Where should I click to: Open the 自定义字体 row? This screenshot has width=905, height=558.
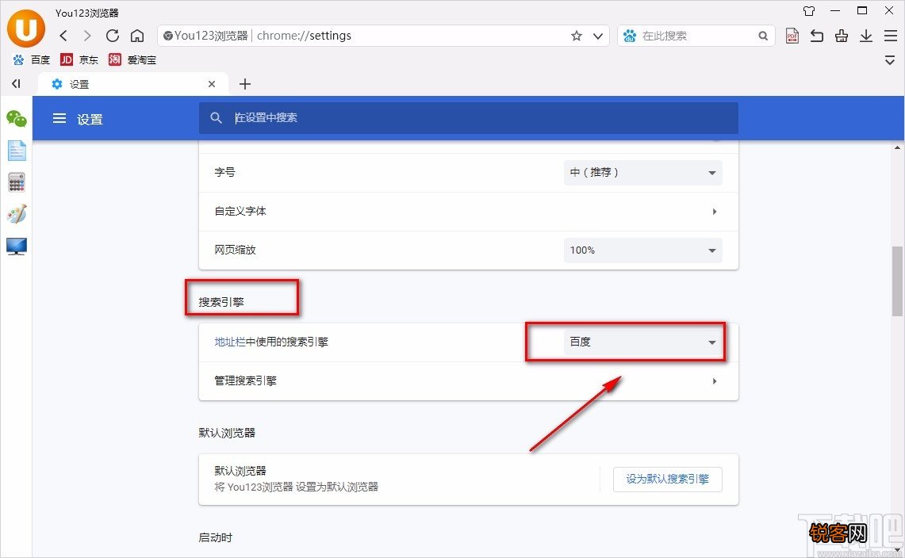tap(469, 211)
